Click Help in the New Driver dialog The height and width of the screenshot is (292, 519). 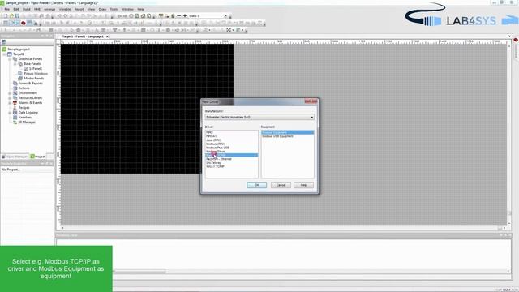point(303,185)
